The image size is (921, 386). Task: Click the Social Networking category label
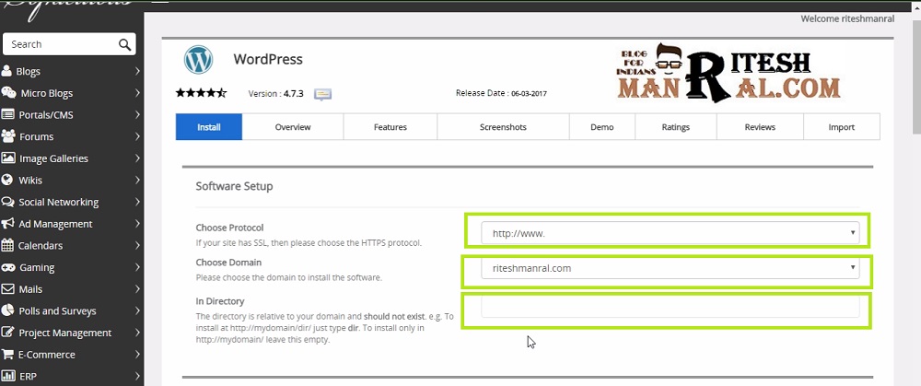(x=59, y=202)
